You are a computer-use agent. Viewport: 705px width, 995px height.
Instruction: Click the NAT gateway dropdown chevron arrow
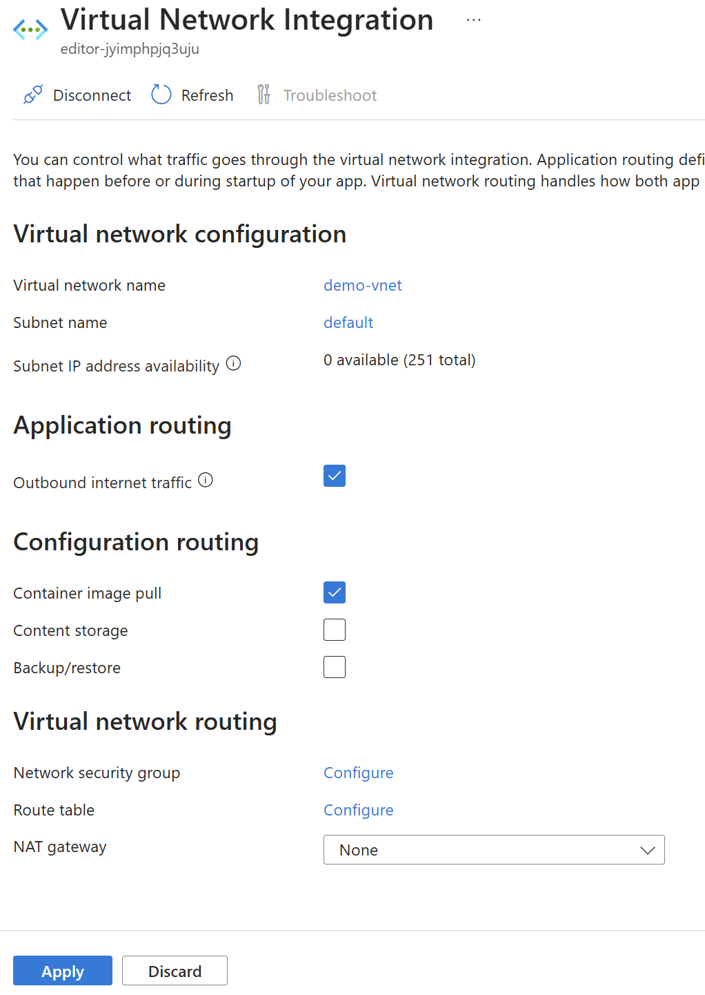coord(647,850)
